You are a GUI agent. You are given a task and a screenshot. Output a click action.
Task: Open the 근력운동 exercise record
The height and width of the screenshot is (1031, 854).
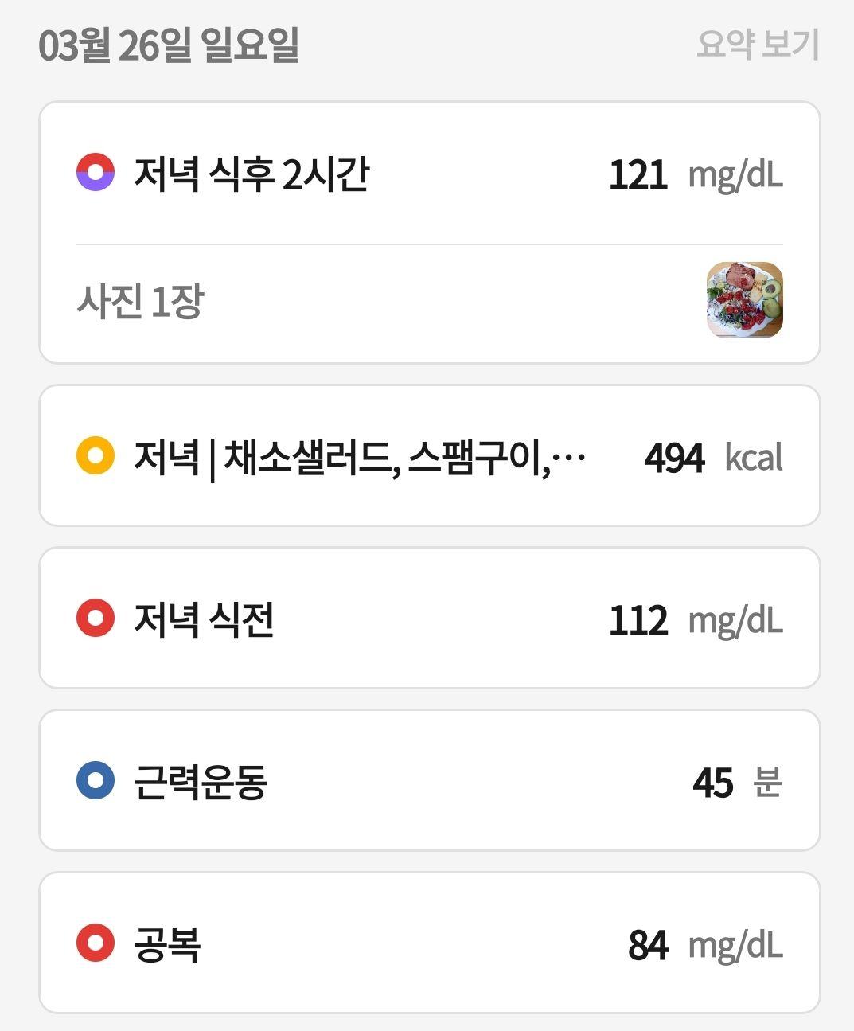[x=430, y=781]
